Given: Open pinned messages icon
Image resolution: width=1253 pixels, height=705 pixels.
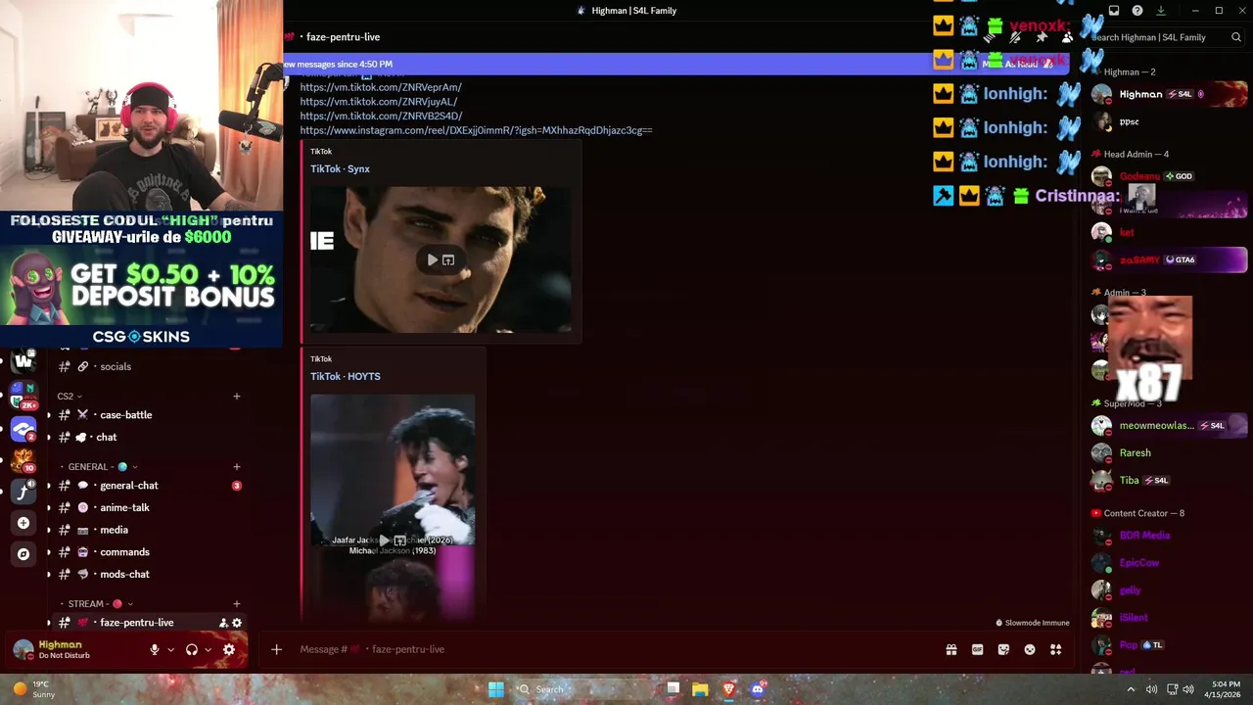Looking at the screenshot, I should coord(1042,37).
